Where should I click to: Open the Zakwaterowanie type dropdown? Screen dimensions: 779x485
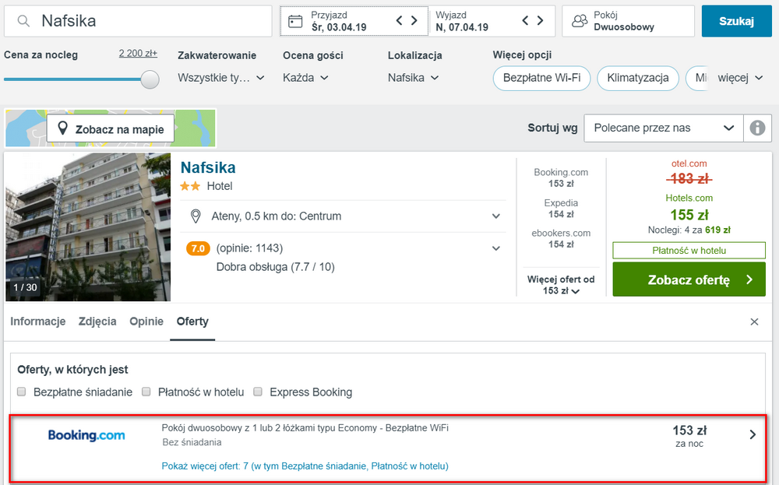tap(221, 78)
